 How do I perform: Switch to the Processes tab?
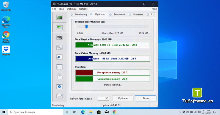136,15
